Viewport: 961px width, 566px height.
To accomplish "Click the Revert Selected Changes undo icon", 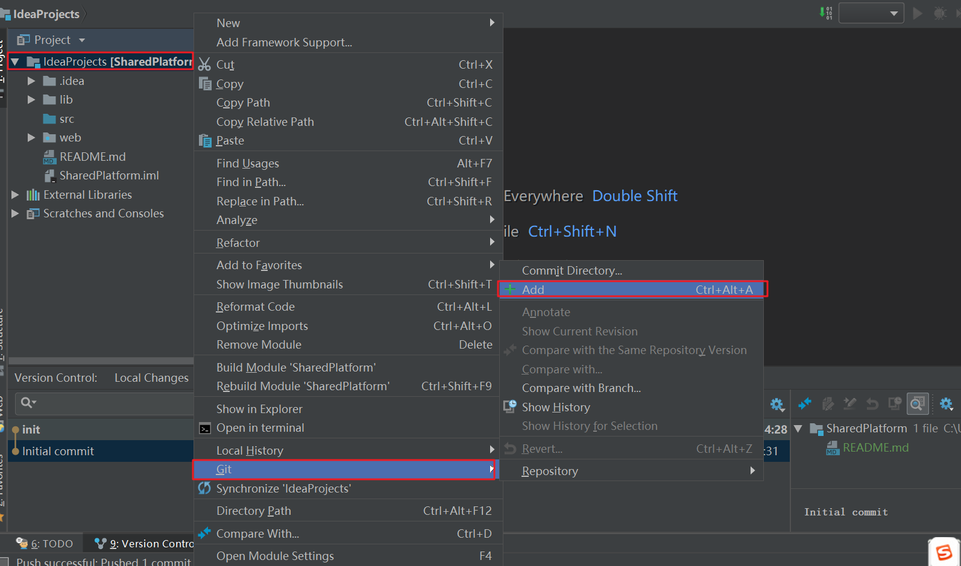I will [x=872, y=403].
